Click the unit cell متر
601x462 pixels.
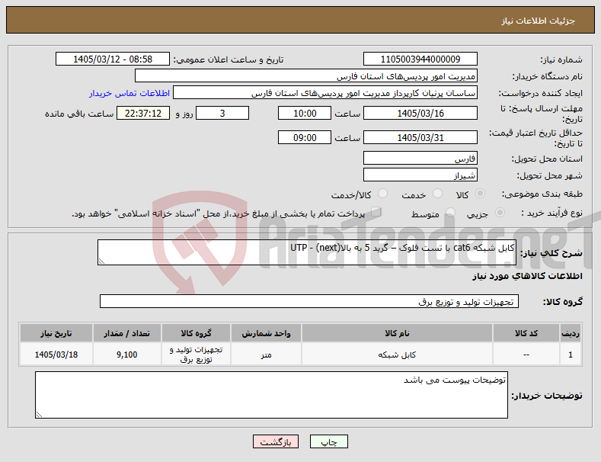266,355
